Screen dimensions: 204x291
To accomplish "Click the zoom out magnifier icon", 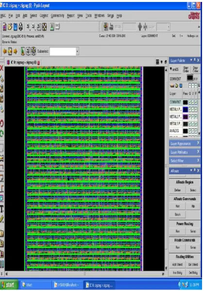I will (34, 27).
